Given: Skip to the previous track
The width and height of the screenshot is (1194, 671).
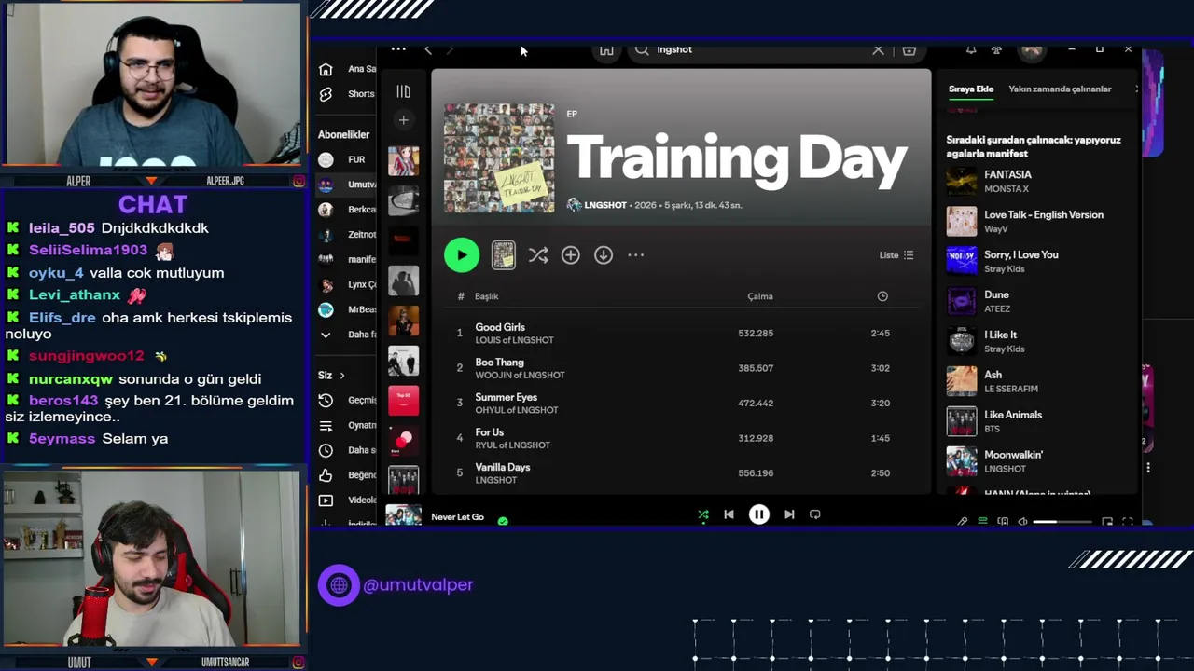Looking at the screenshot, I should pyautogui.click(x=729, y=514).
